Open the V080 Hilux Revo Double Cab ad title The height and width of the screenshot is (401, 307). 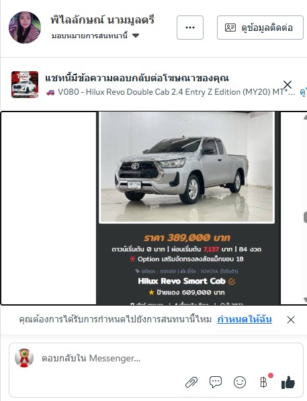(171, 92)
